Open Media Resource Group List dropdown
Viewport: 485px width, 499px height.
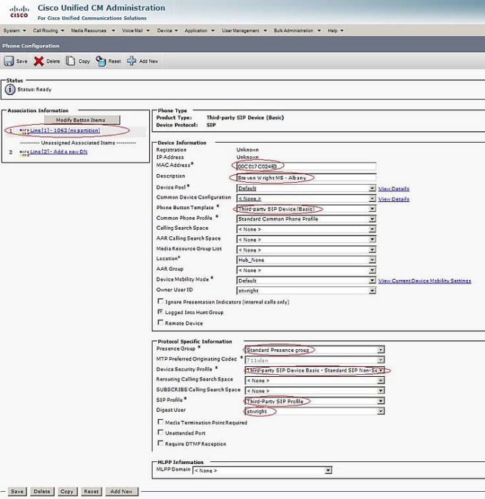click(306, 250)
